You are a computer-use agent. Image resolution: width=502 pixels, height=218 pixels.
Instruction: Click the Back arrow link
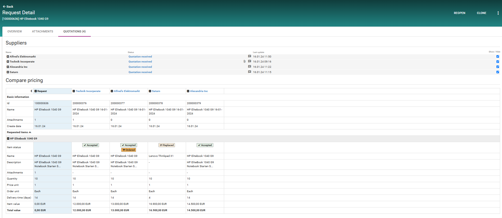click(8, 7)
